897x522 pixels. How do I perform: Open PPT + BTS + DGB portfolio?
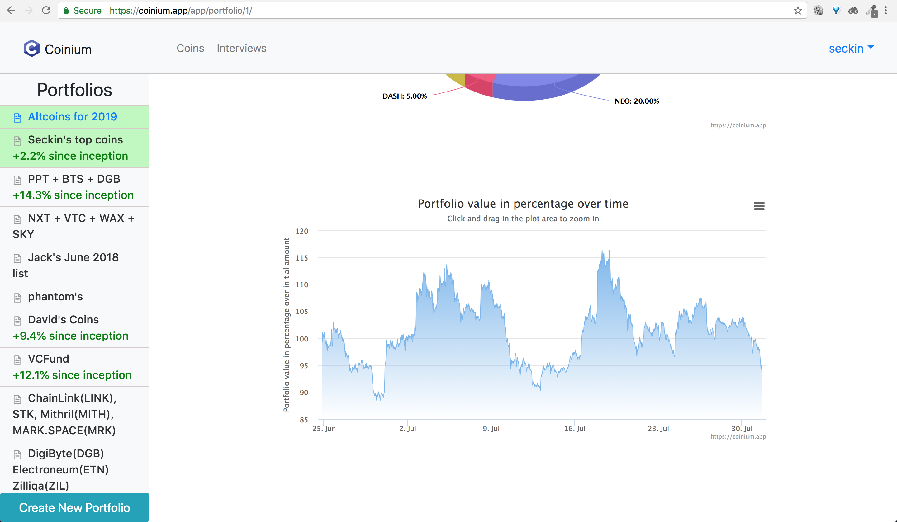[74, 179]
